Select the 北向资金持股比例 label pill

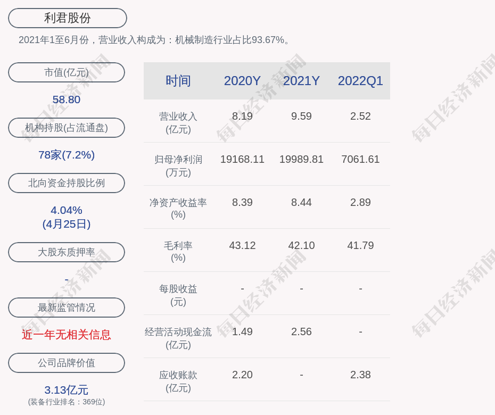click(67, 183)
